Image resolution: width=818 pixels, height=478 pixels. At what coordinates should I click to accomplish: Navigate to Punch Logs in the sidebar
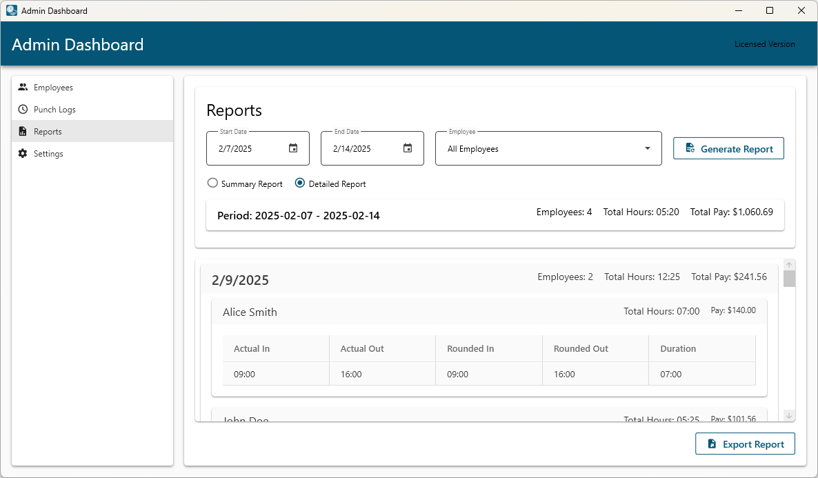click(54, 109)
